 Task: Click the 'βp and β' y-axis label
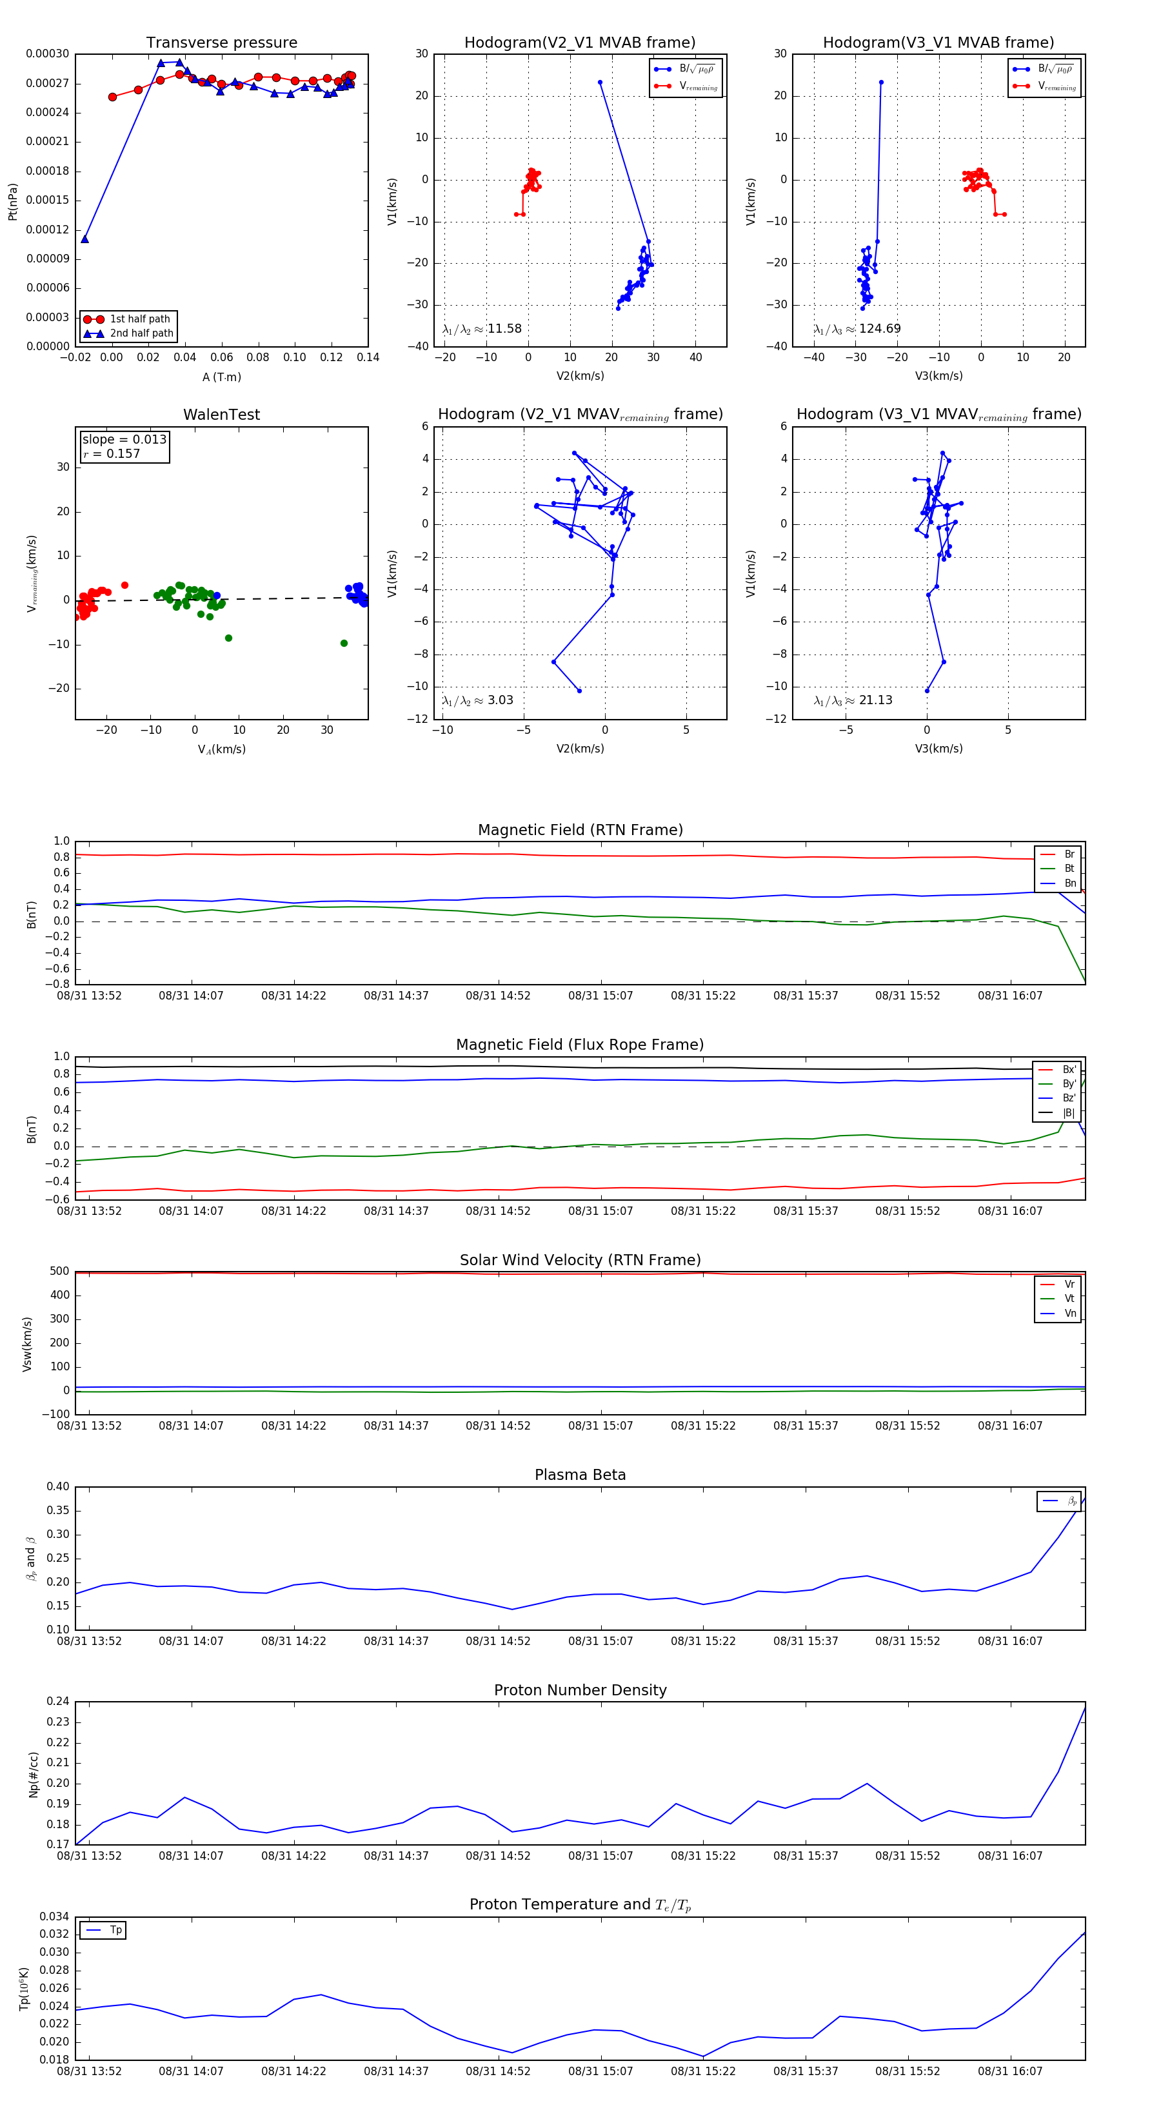click(x=32, y=1559)
